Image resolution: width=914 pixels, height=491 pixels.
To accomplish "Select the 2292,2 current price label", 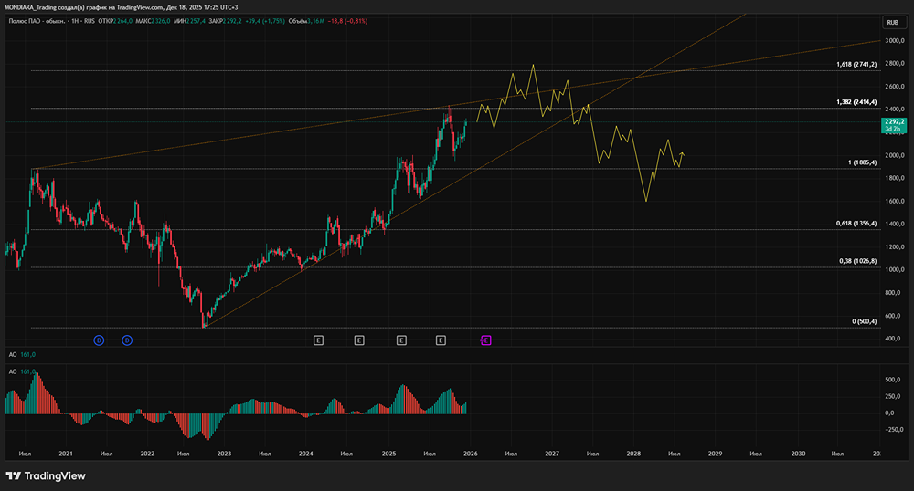I will click(x=892, y=122).
